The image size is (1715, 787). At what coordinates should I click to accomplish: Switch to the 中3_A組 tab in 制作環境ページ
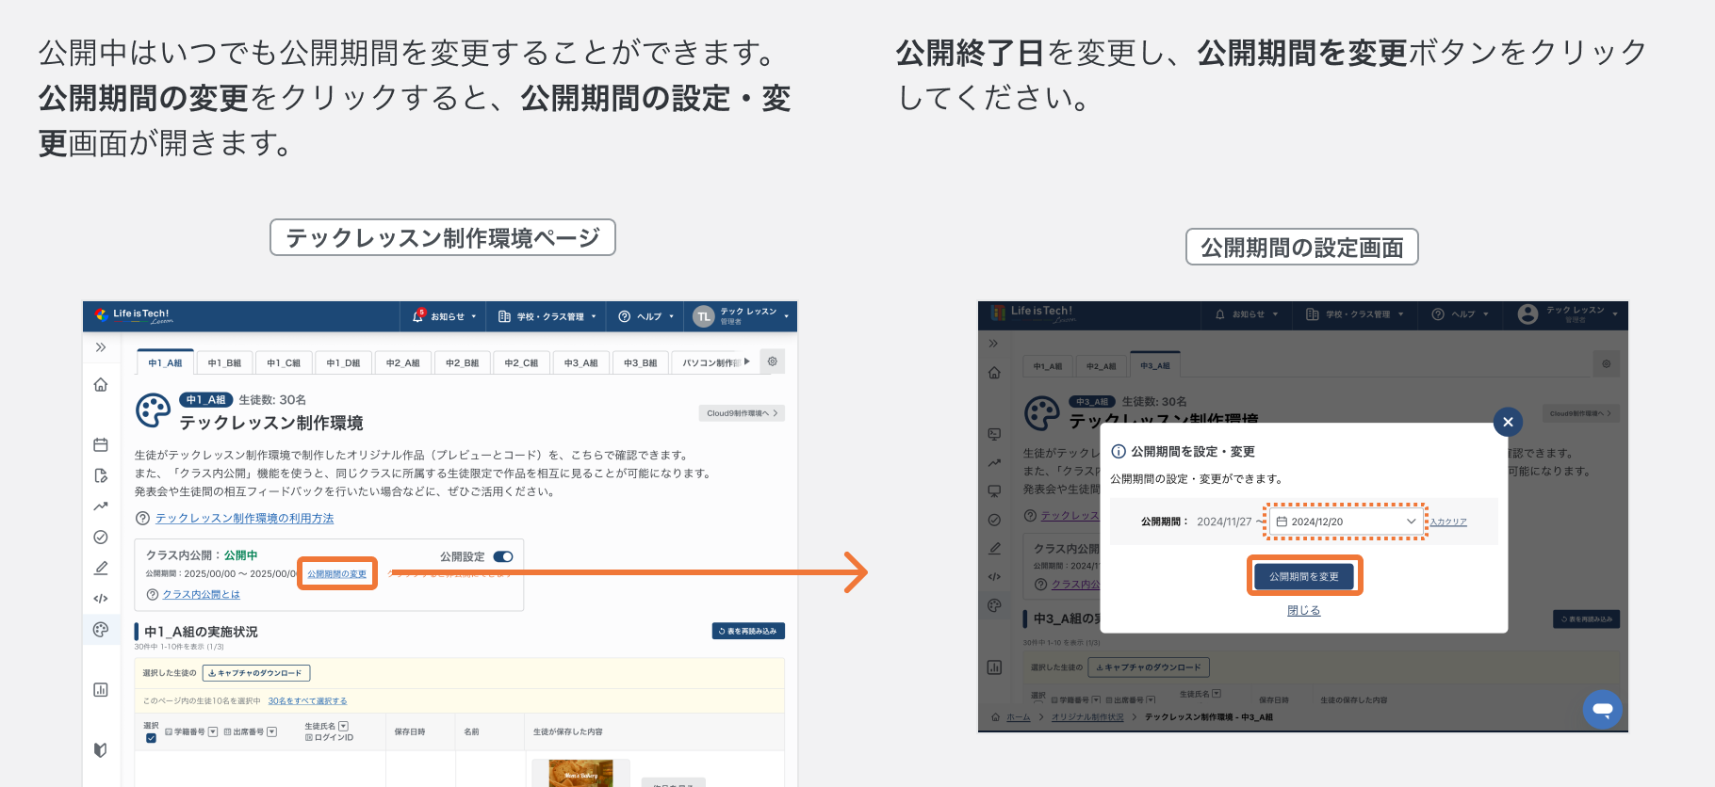(581, 362)
